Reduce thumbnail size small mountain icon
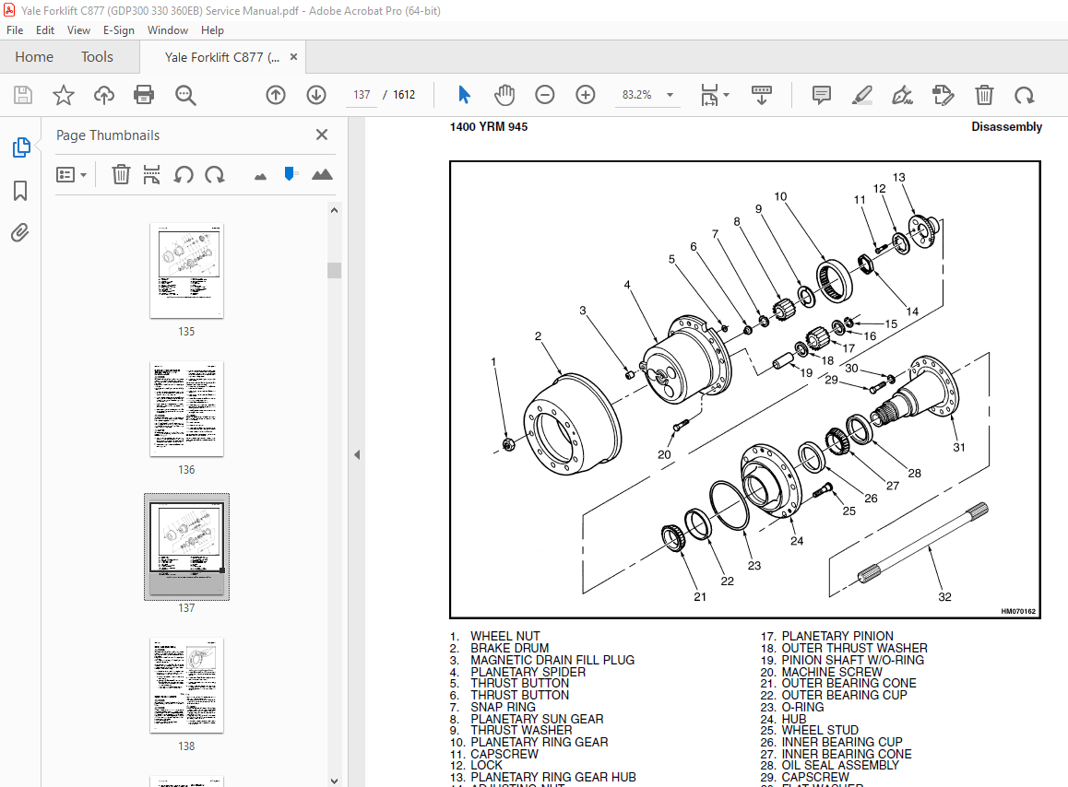Image resolution: width=1068 pixels, height=787 pixels. click(260, 177)
